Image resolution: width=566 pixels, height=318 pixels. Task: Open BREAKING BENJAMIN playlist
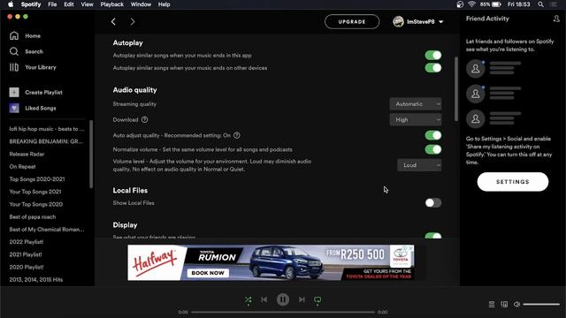click(x=46, y=141)
